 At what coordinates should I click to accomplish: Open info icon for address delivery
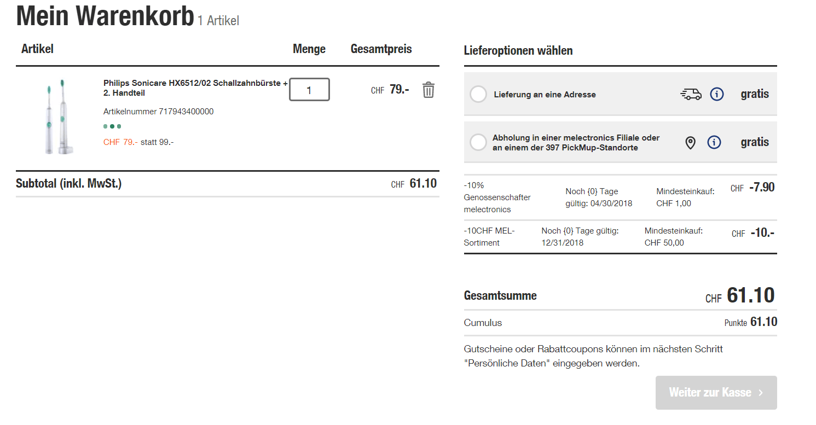(716, 94)
